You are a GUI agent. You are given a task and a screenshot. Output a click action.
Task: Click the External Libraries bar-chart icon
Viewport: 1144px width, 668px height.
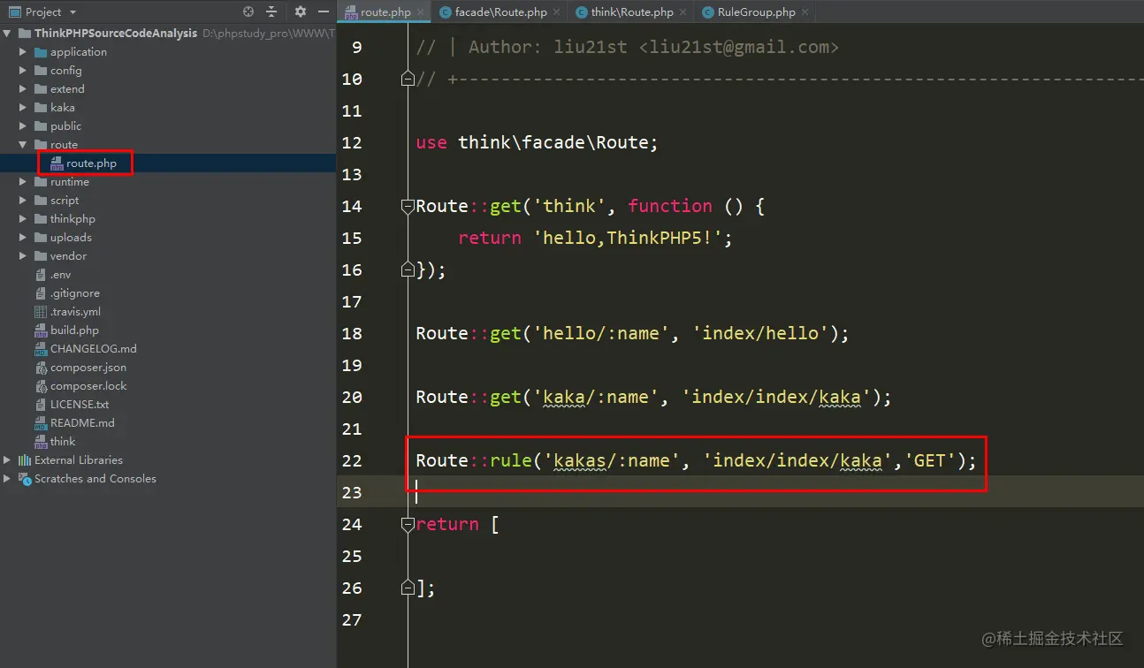tap(25, 460)
